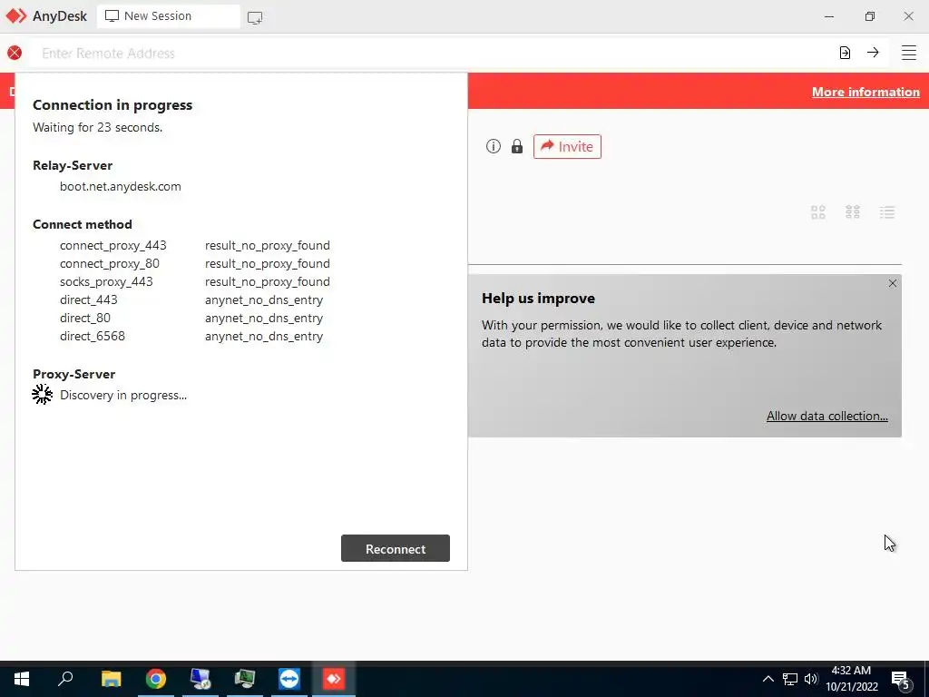Image resolution: width=929 pixels, height=697 pixels.
Task: Open File Explorer from taskbar
Action: pyautogui.click(x=111, y=679)
